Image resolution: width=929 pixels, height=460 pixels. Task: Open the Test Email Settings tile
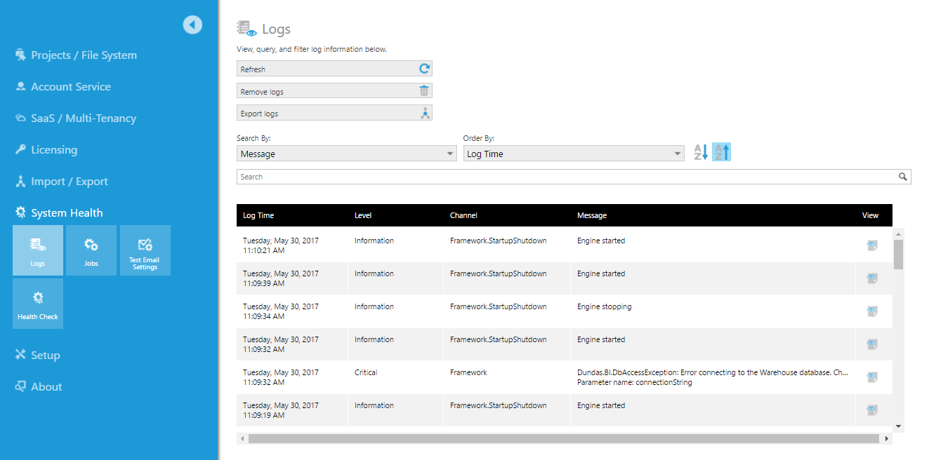coord(145,250)
